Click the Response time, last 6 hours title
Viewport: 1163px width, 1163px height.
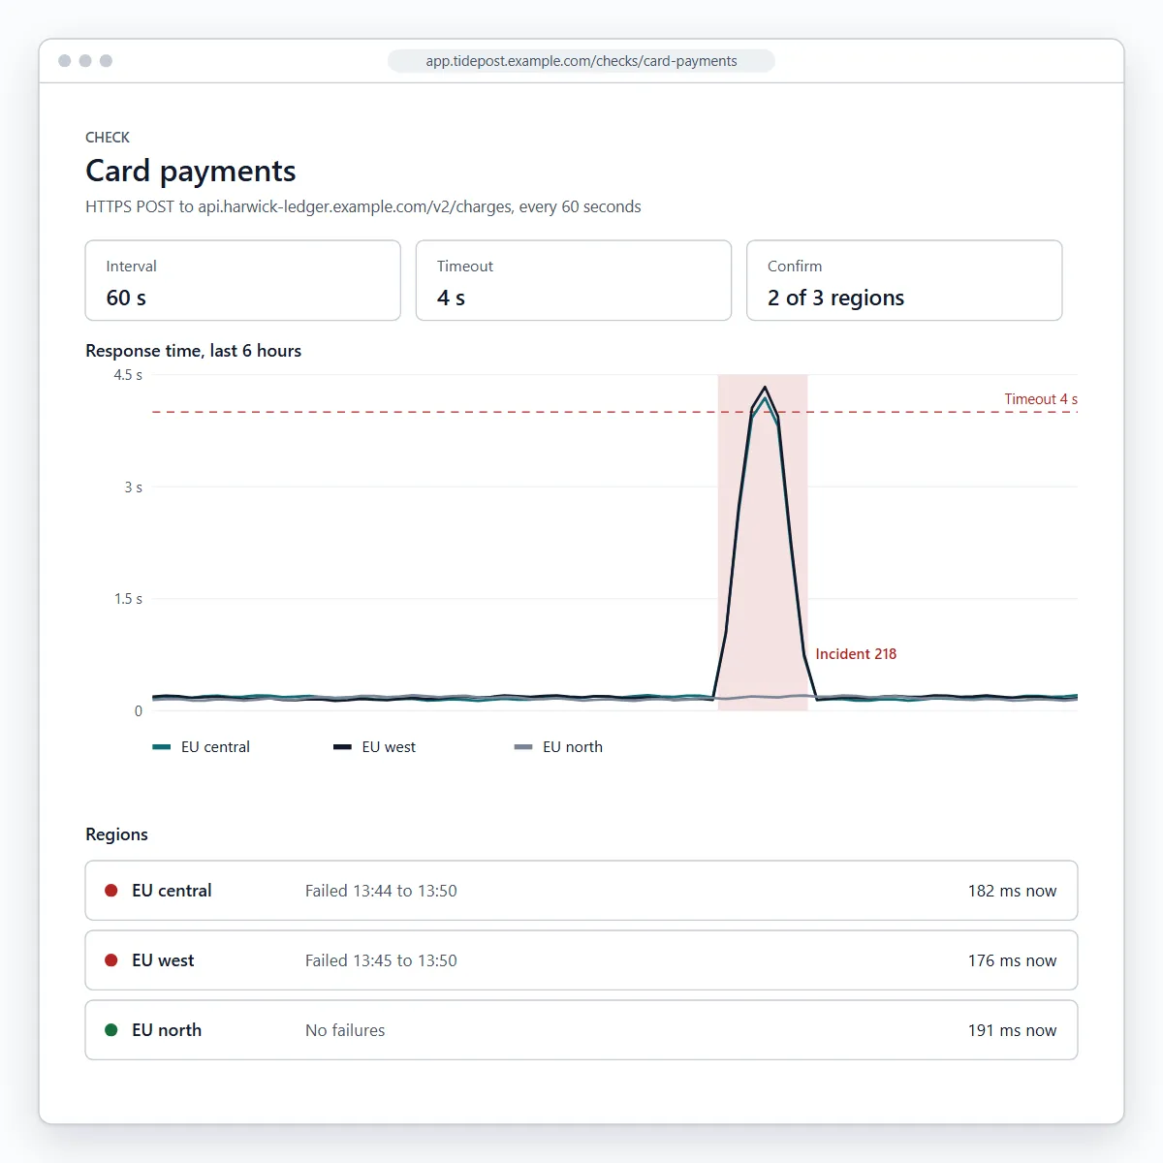(x=194, y=351)
